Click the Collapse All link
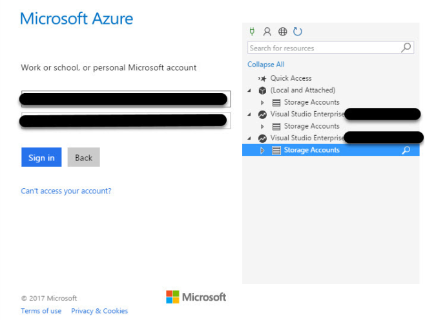Image resolution: width=425 pixels, height=320 pixels. click(x=265, y=65)
